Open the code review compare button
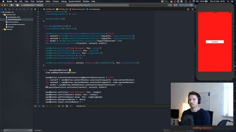236x132 pixels. click(x=176, y=5)
